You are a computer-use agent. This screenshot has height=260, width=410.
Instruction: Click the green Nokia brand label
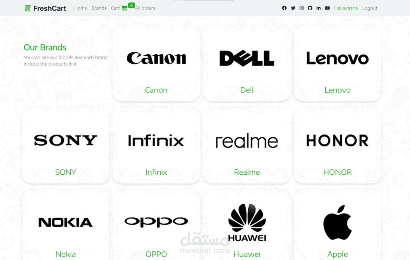(66, 254)
